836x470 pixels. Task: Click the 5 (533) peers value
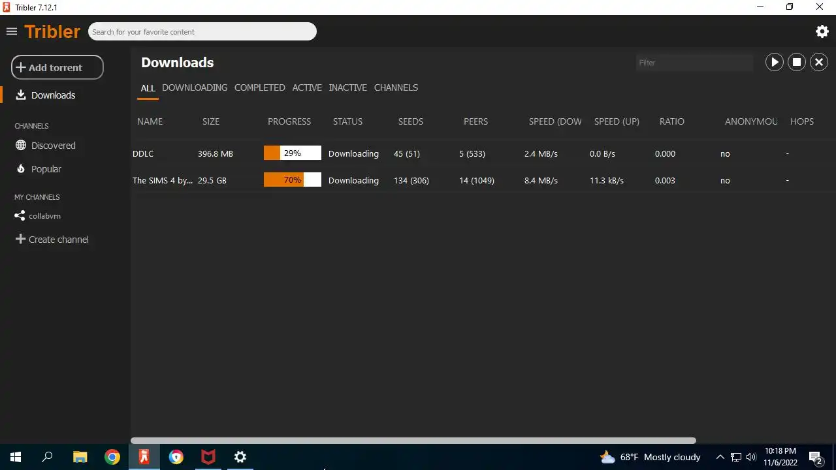pyautogui.click(x=472, y=153)
